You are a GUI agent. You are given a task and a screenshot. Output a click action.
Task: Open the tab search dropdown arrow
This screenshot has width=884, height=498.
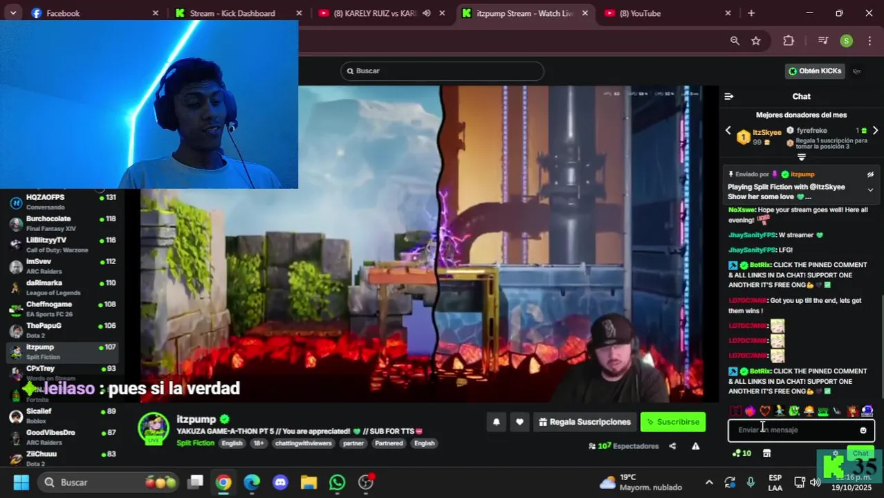pos(12,13)
